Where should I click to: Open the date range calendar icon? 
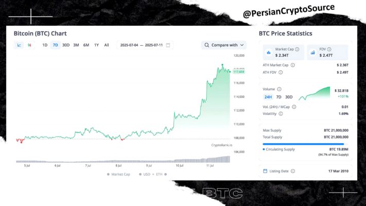tap(168, 45)
